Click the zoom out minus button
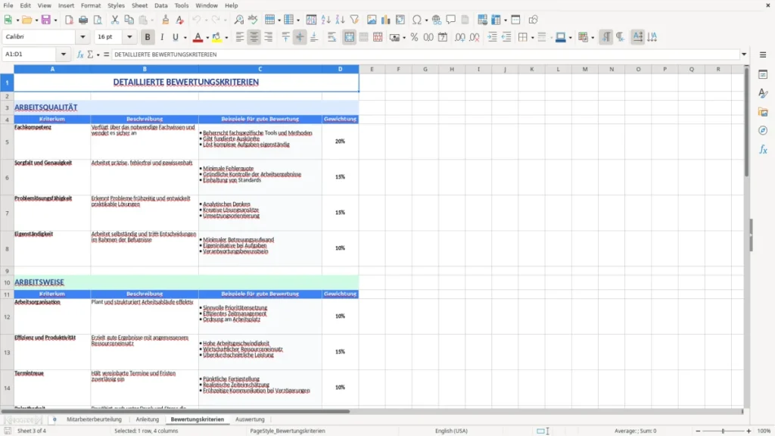775x436 pixels. pyautogui.click(x=698, y=431)
